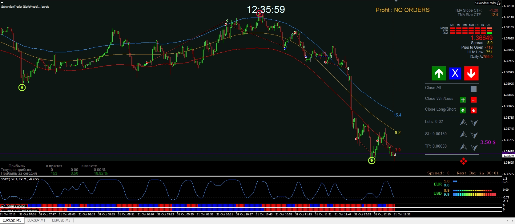Click the Прибыль за сегодня row label
Image resolution: width=515 pixels, height=224 pixels.
(19, 173)
